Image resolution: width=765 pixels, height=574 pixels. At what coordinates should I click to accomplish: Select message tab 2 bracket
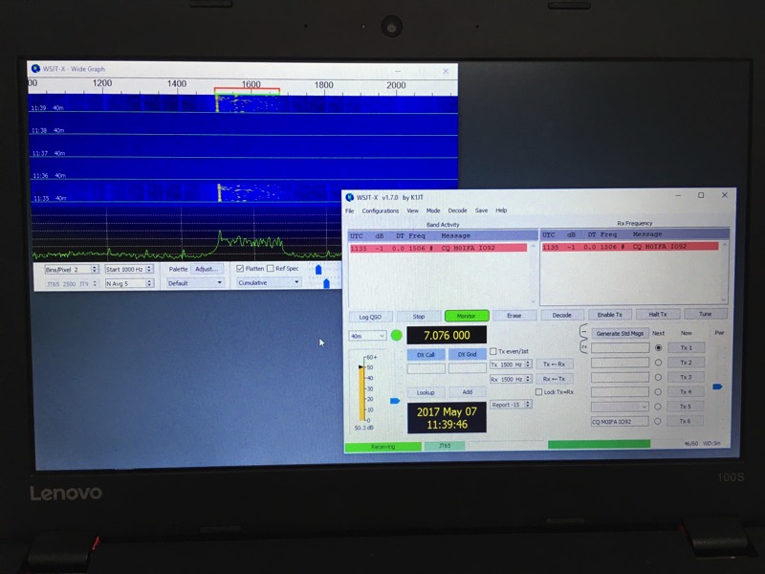[x=583, y=346]
